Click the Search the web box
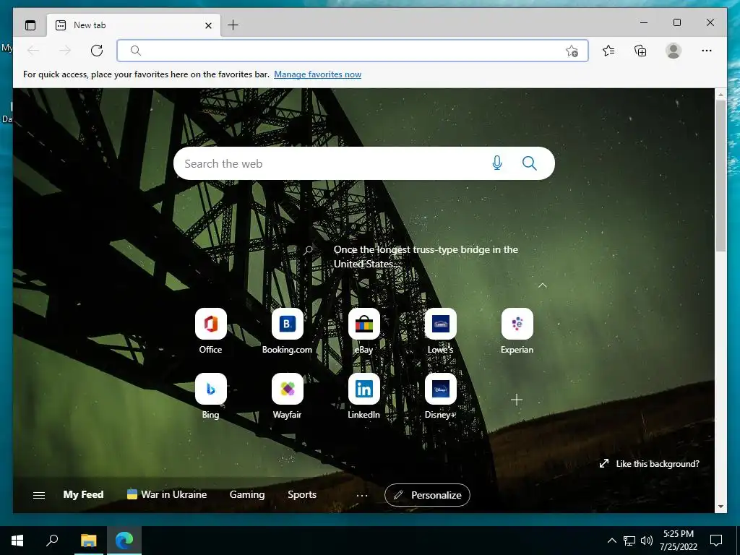This screenshot has height=555, width=740. pyautogui.click(x=364, y=163)
